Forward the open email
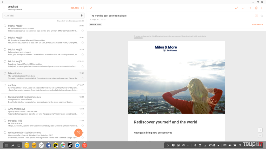 (x=250, y=8)
